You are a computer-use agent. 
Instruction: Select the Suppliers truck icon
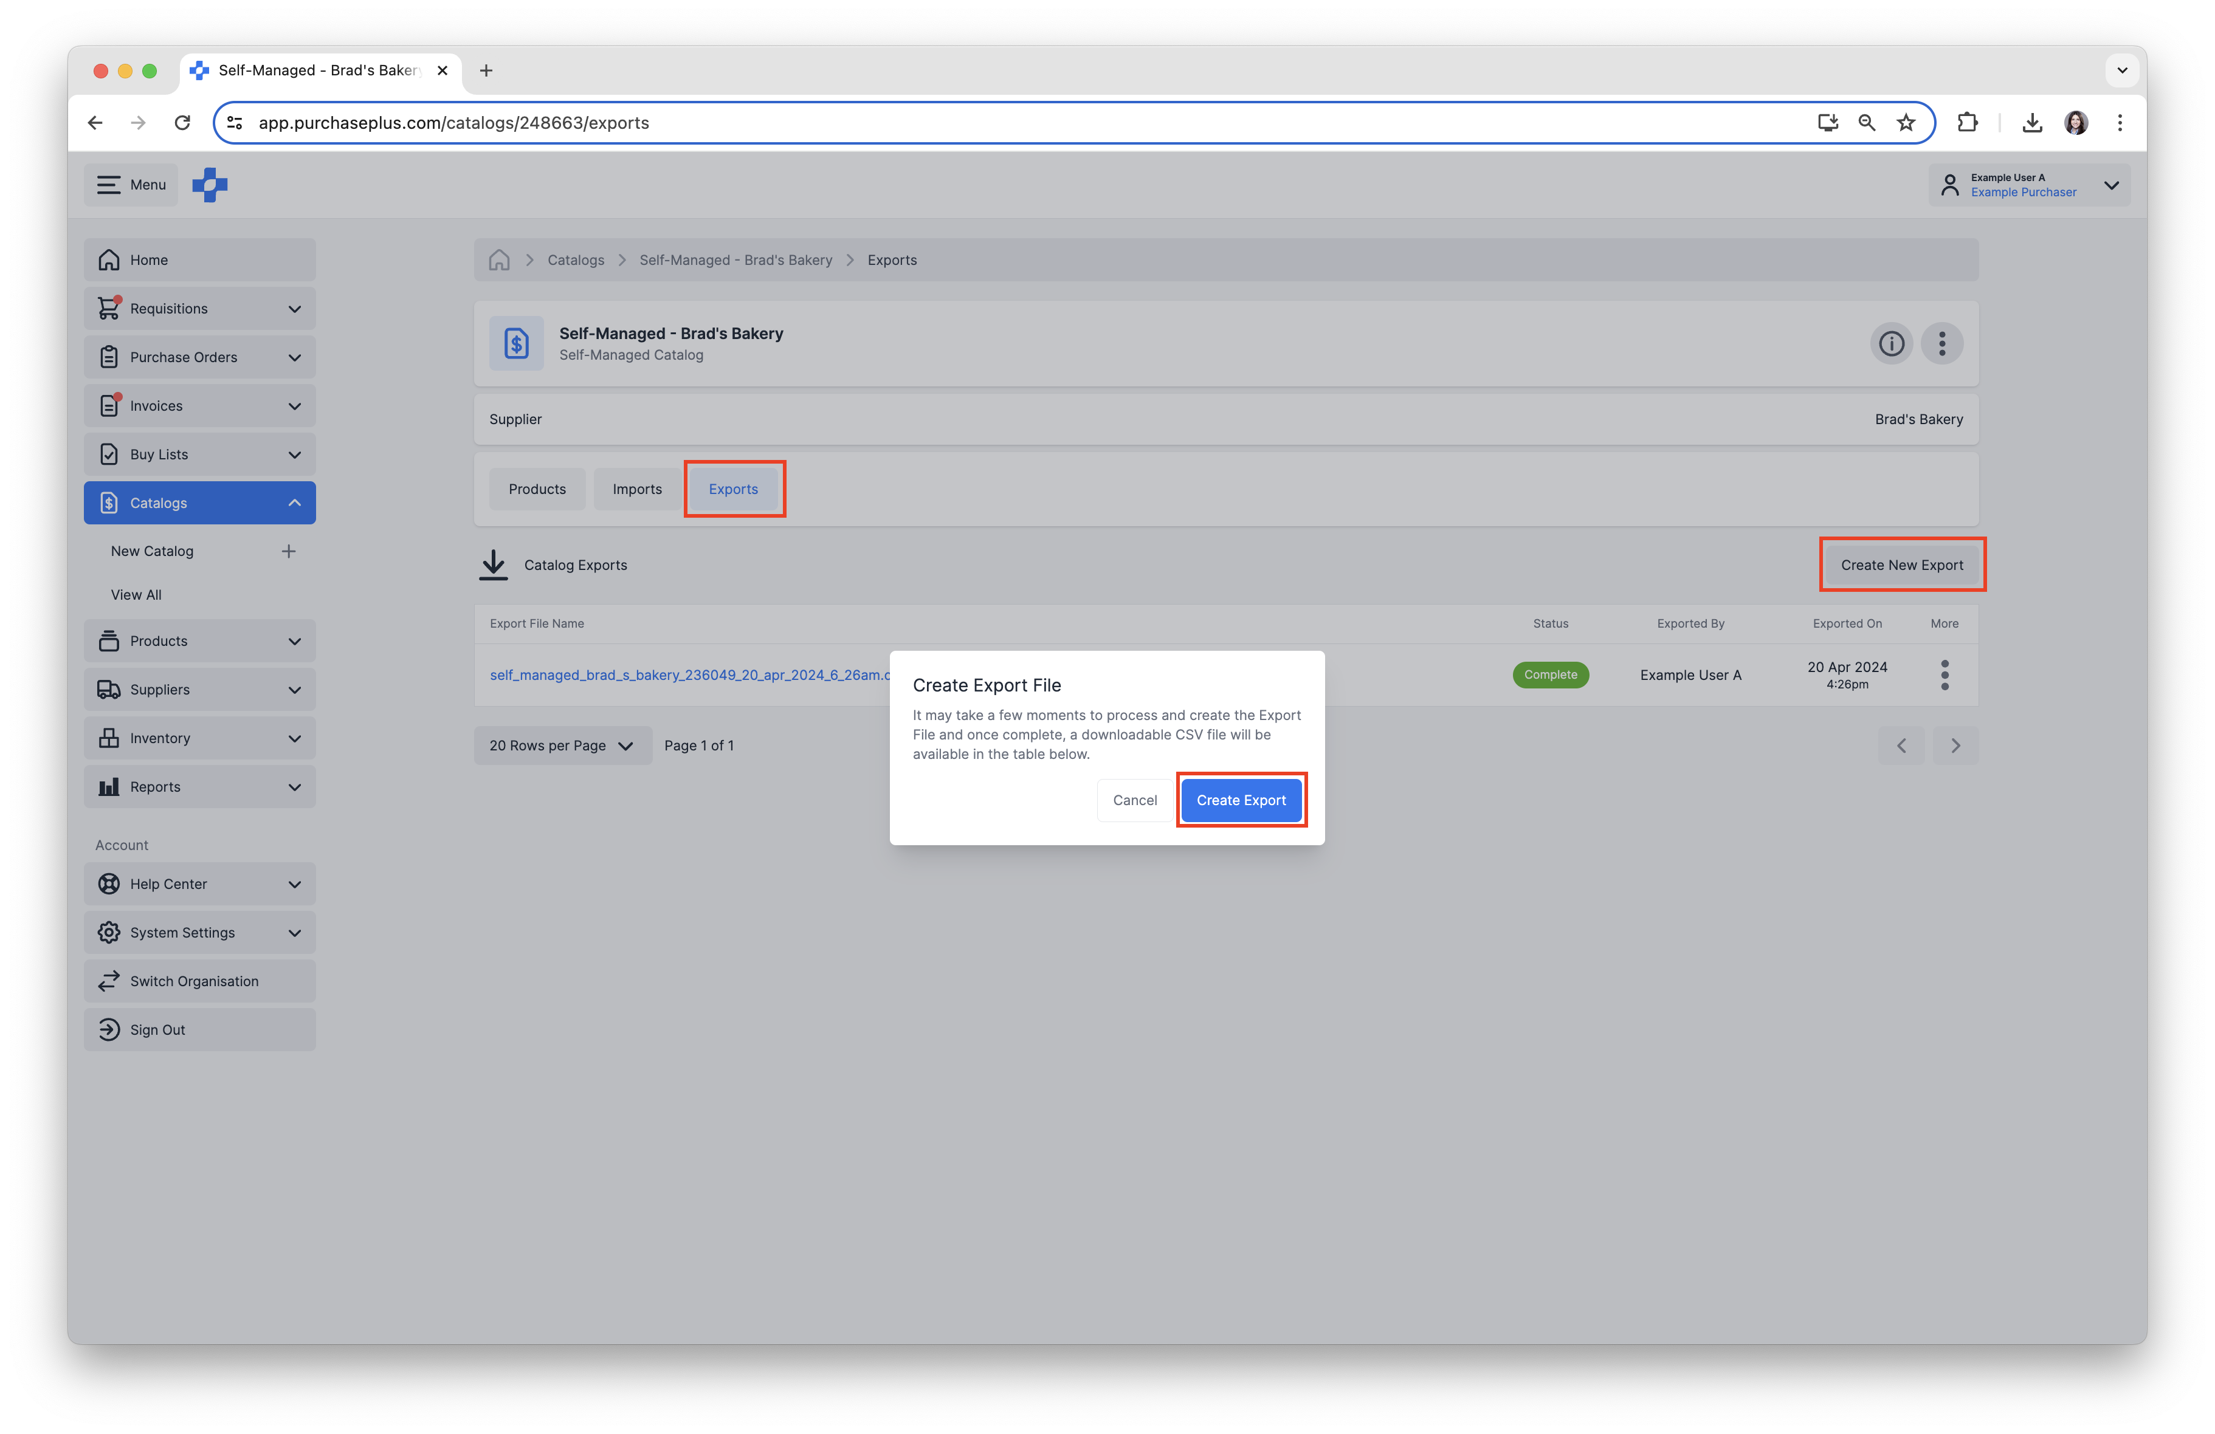pos(109,688)
